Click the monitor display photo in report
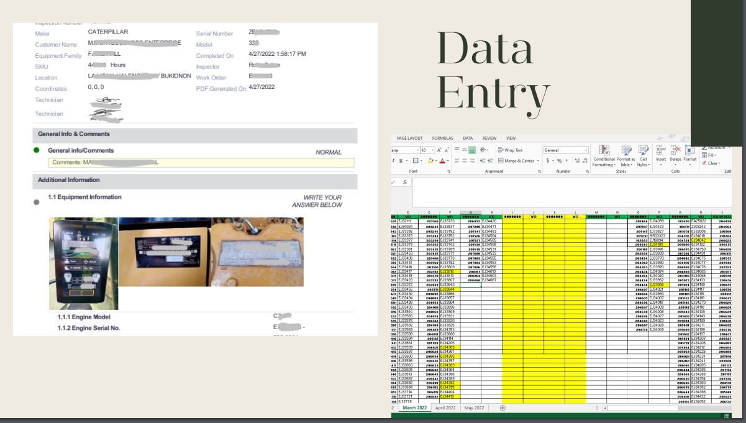 (x=83, y=263)
